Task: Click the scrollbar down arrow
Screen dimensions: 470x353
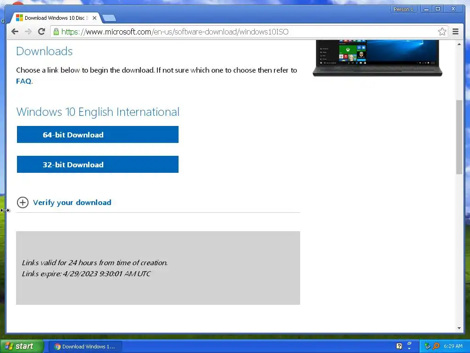Action: click(459, 328)
